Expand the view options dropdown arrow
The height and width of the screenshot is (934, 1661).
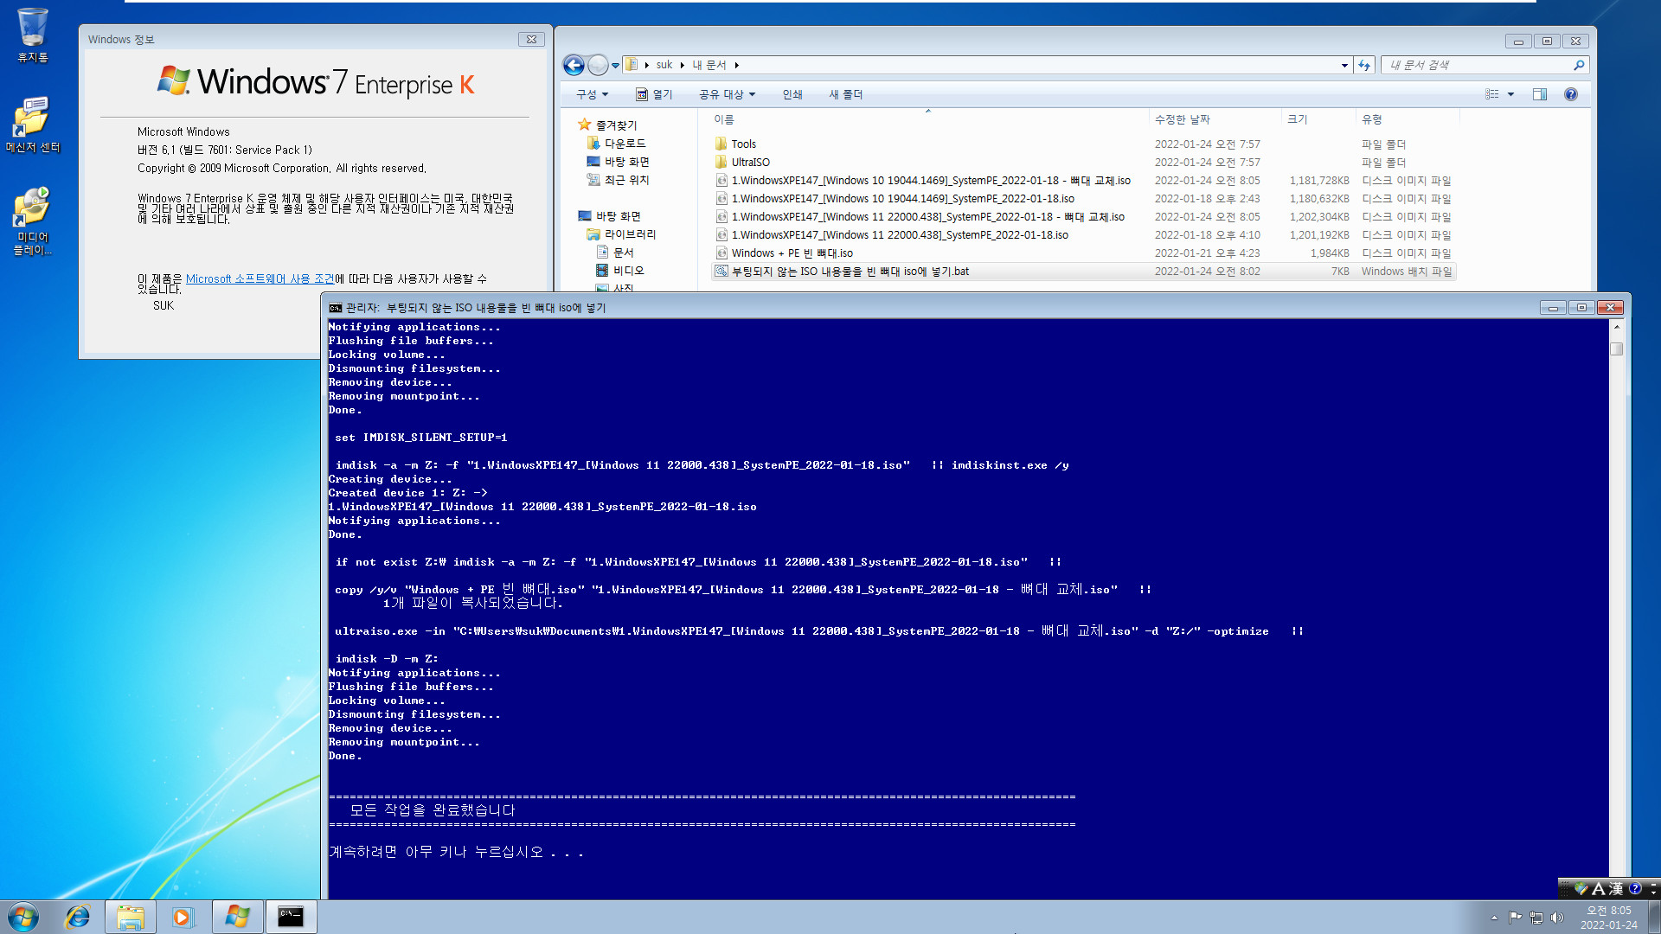(x=1510, y=94)
